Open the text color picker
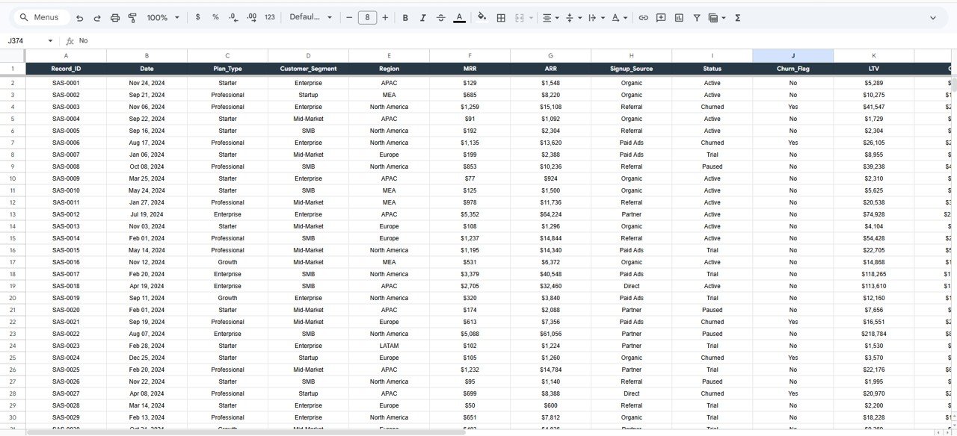Image resolution: width=957 pixels, height=436 pixels. pos(459,16)
